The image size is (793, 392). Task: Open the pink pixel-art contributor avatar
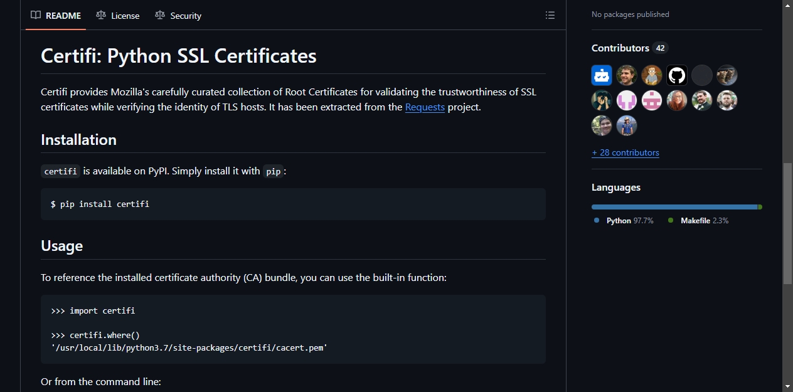pos(652,100)
